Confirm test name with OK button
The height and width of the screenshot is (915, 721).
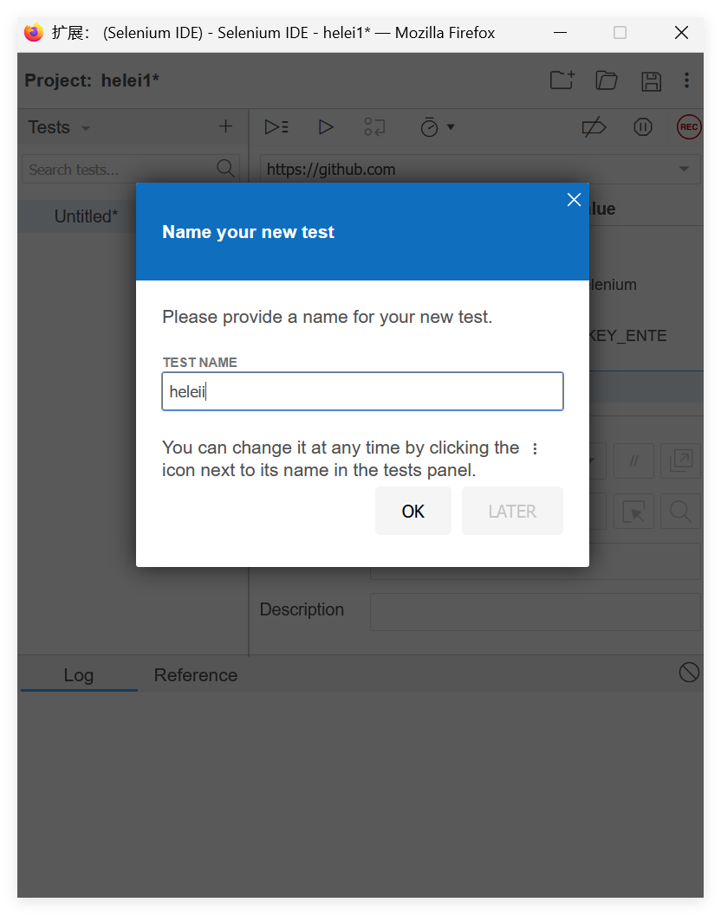pyautogui.click(x=413, y=512)
